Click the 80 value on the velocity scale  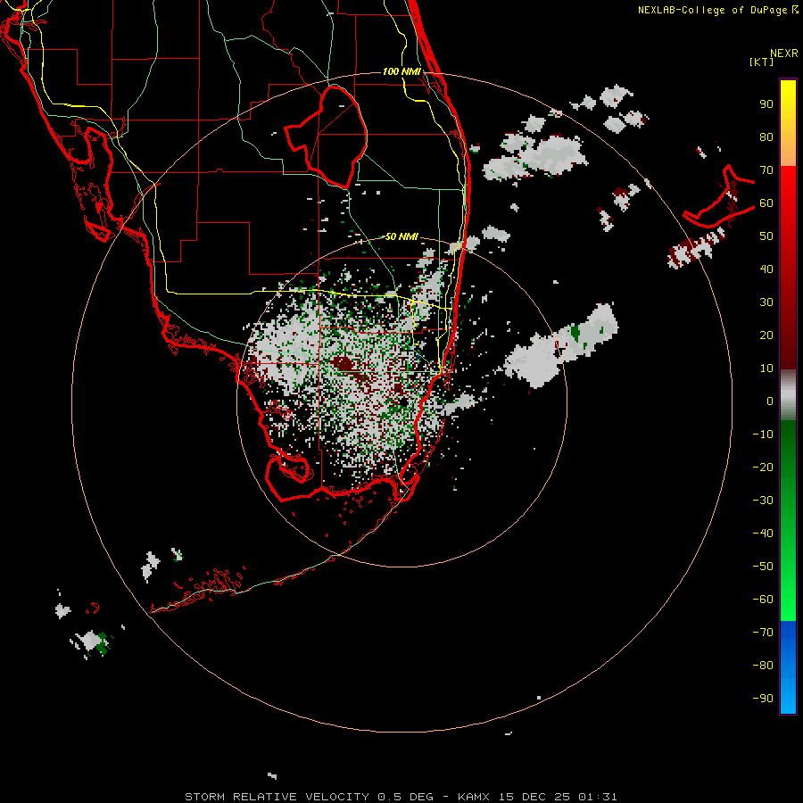click(766, 137)
